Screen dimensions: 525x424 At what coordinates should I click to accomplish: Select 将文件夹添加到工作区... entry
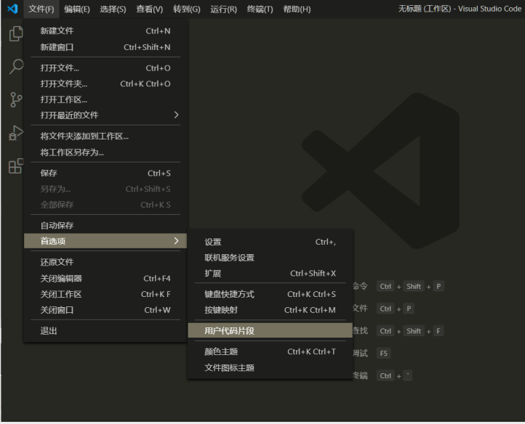(105, 136)
